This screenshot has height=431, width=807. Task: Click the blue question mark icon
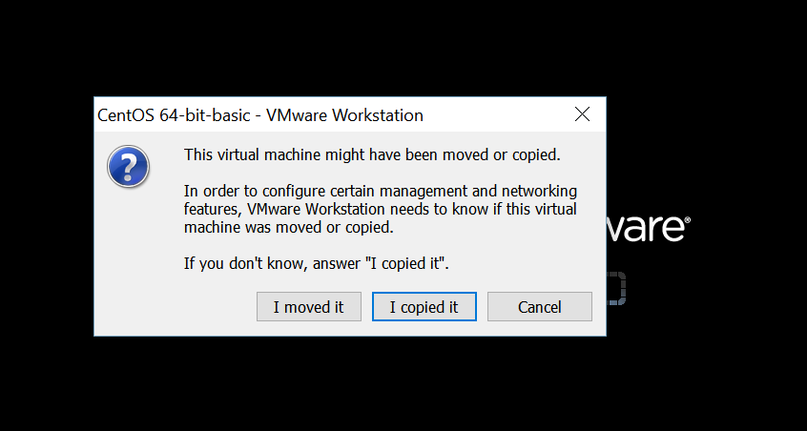pyautogui.click(x=128, y=166)
